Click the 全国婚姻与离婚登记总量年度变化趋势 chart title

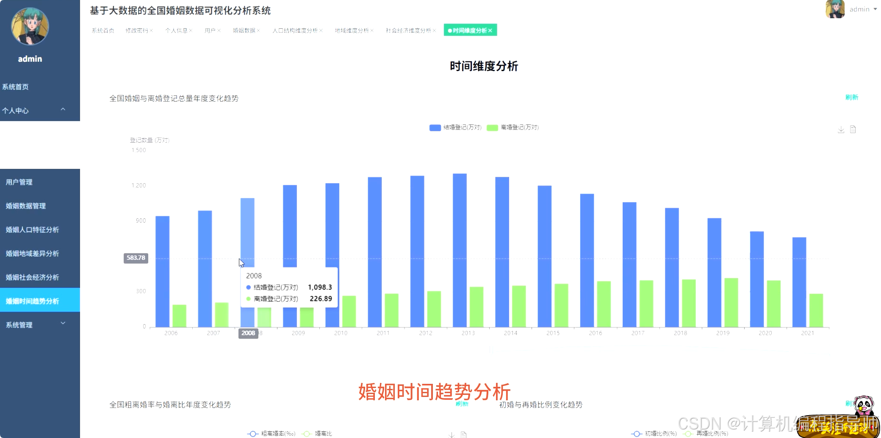[174, 98]
